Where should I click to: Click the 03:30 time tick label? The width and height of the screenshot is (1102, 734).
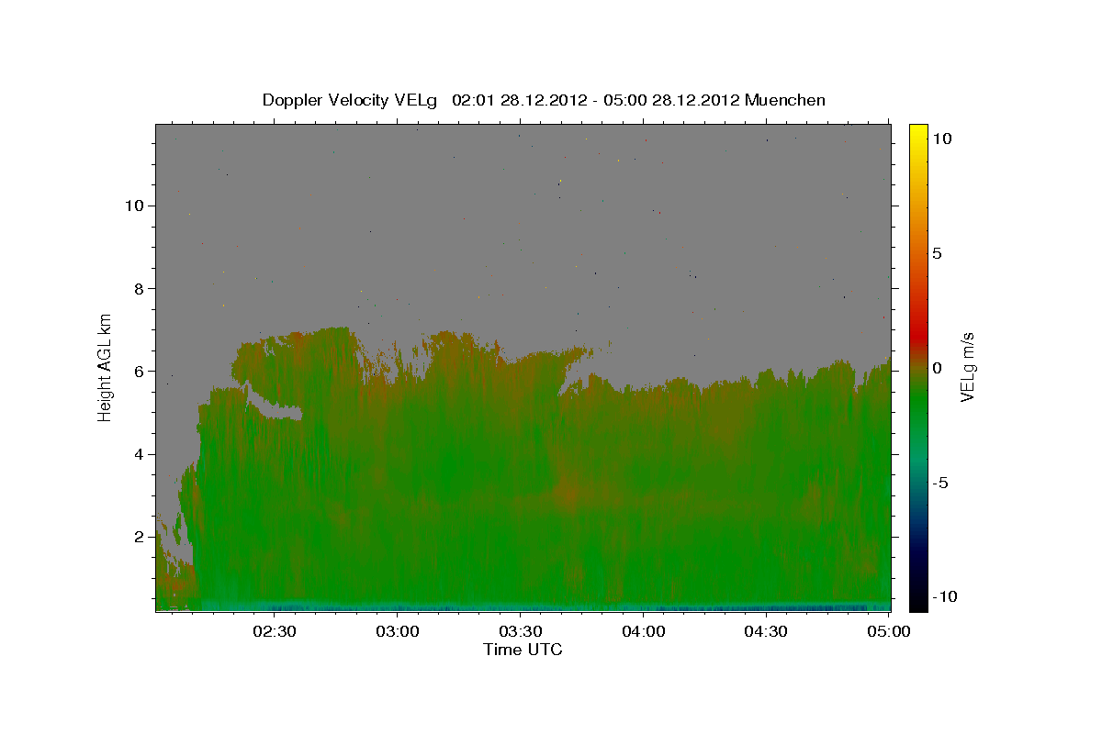click(520, 631)
